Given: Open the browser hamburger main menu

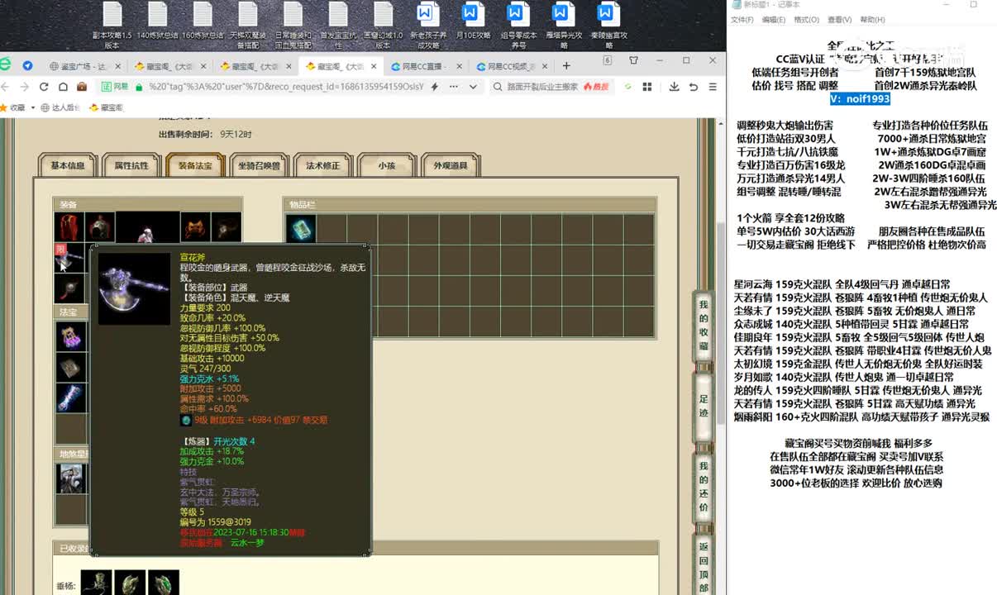Looking at the screenshot, I should 711,87.
